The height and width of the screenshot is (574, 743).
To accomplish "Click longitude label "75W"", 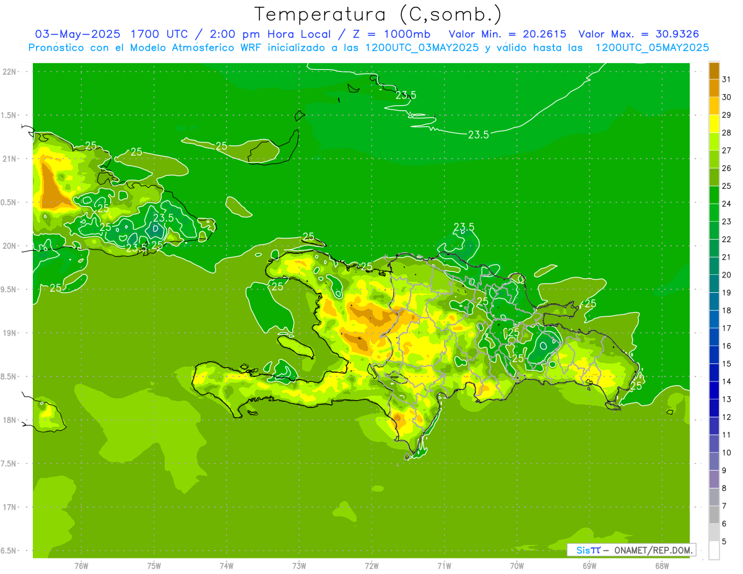I will click(x=154, y=566).
